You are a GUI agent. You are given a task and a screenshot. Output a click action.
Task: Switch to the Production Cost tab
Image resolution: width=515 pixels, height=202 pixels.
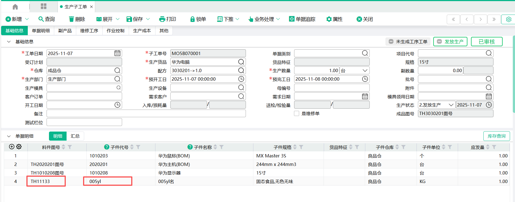click(142, 31)
